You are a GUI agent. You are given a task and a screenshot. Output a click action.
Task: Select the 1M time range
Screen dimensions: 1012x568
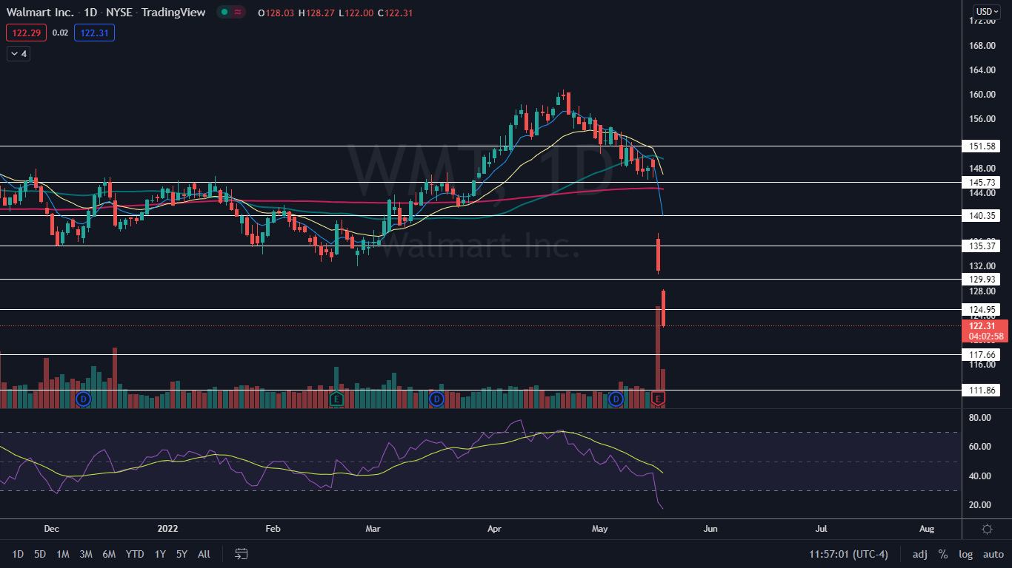coord(63,554)
